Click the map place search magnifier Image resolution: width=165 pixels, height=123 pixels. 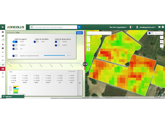click(110, 33)
